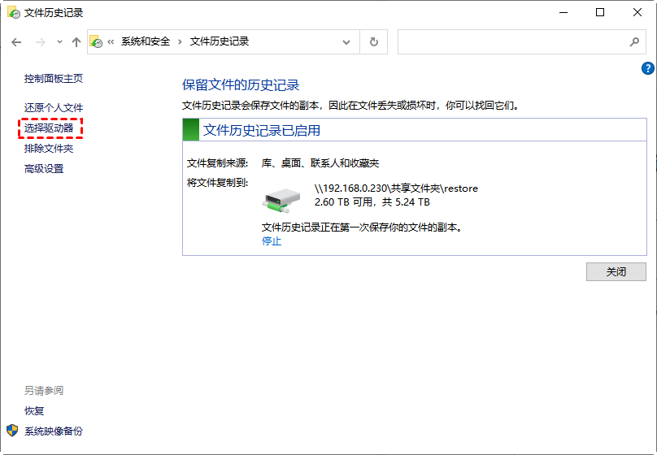Open 系统和安全 breadcrumb
The height and width of the screenshot is (455, 657).
[x=146, y=41]
